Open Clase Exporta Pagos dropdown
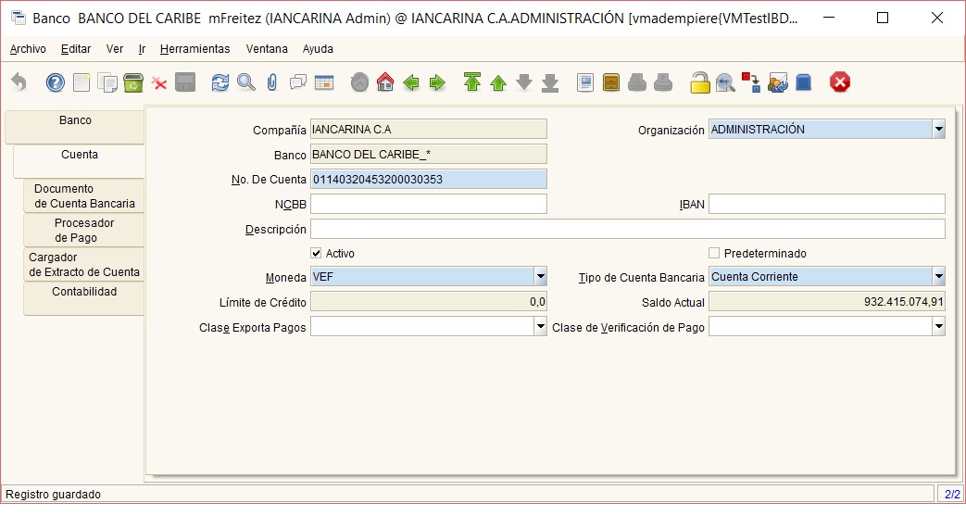The width and height of the screenshot is (966, 528). point(540,327)
